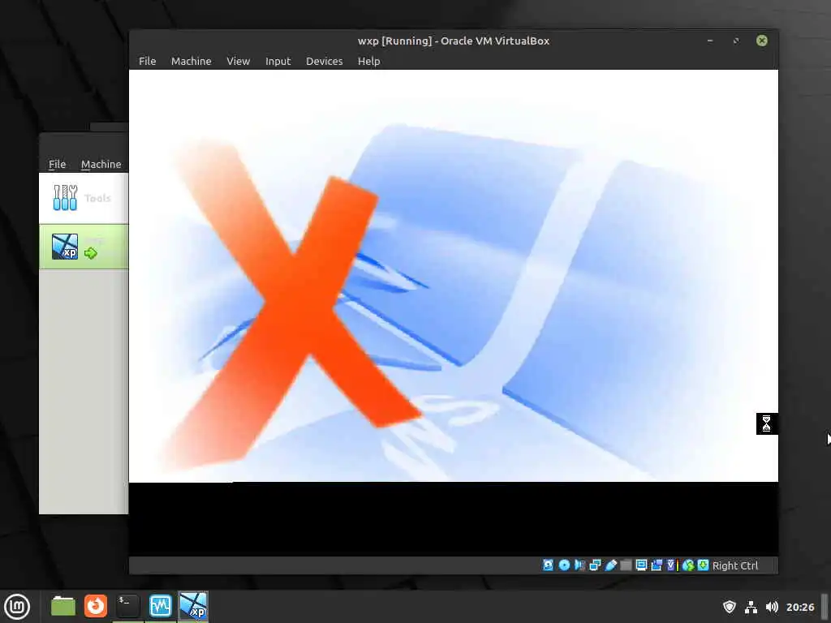
Task: Click the display settings indicator icon
Action: pyautogui.click(x=641, y=565)
